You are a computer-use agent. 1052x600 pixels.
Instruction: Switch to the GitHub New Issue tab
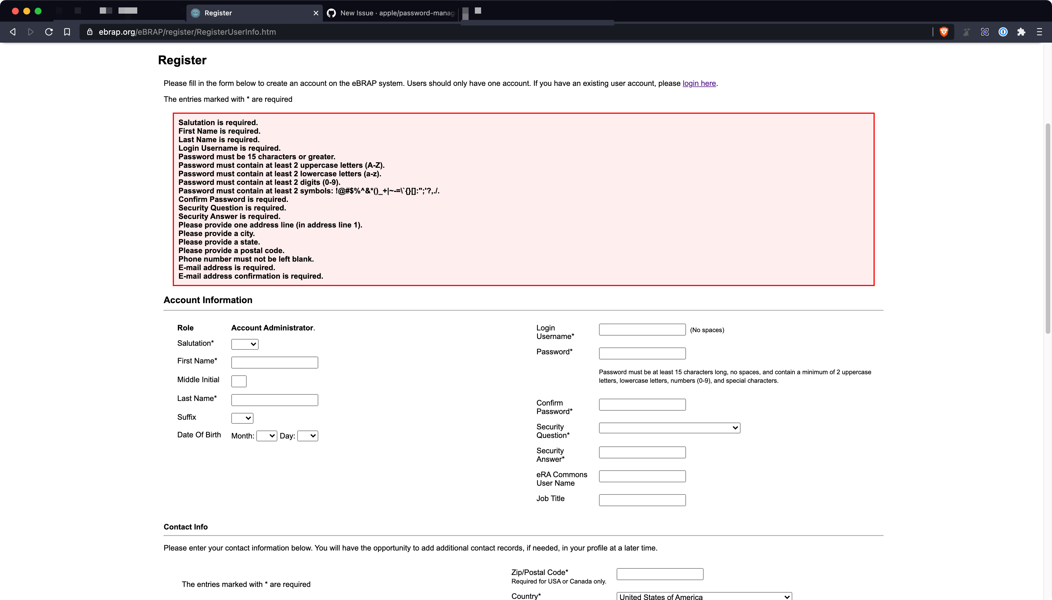coord(391,13)
